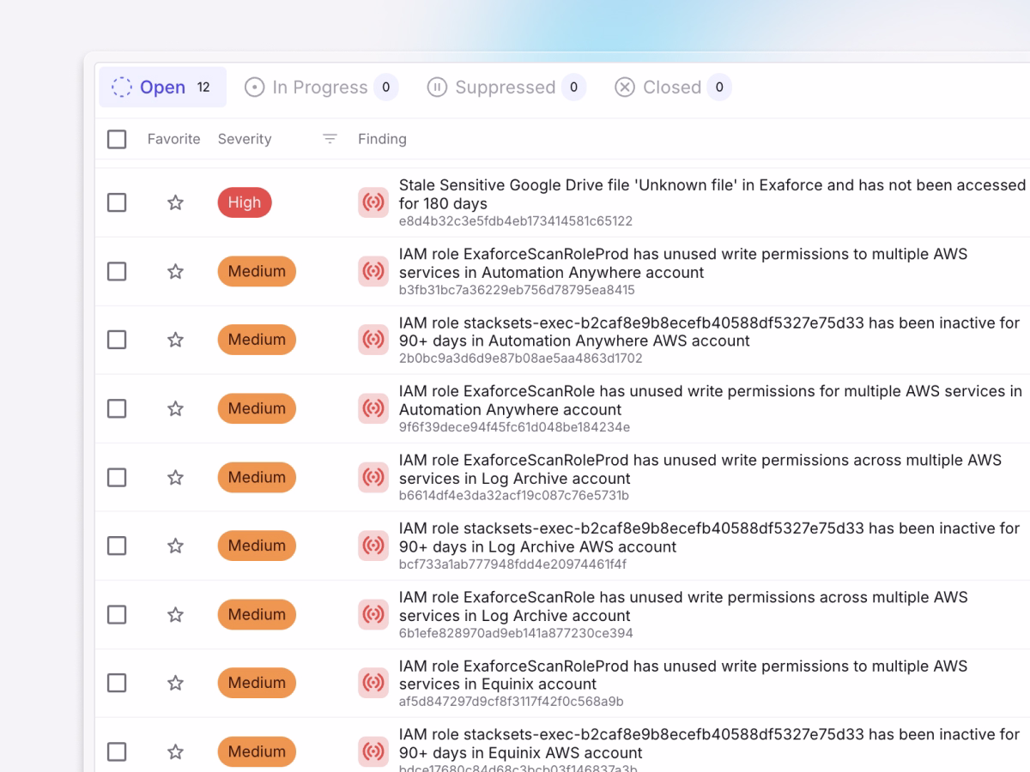Select the checkbox on the Equinix ExaforceScanRoleProd finding

point(117,683)
